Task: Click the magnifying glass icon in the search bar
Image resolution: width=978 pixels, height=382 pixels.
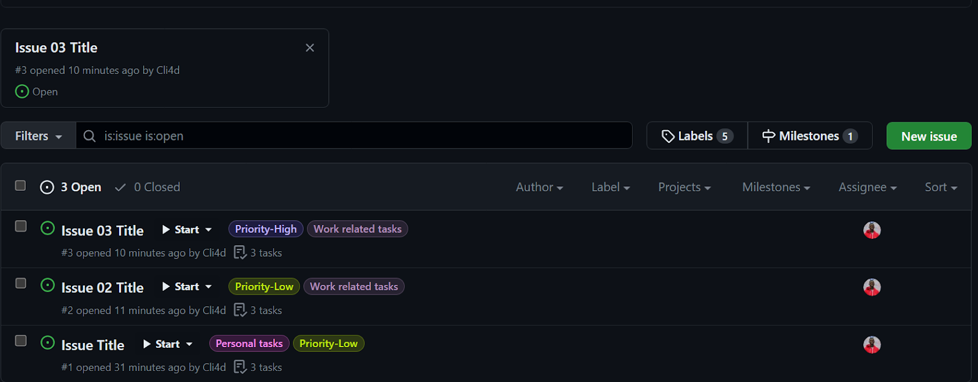Action: (x=89, y=136)
